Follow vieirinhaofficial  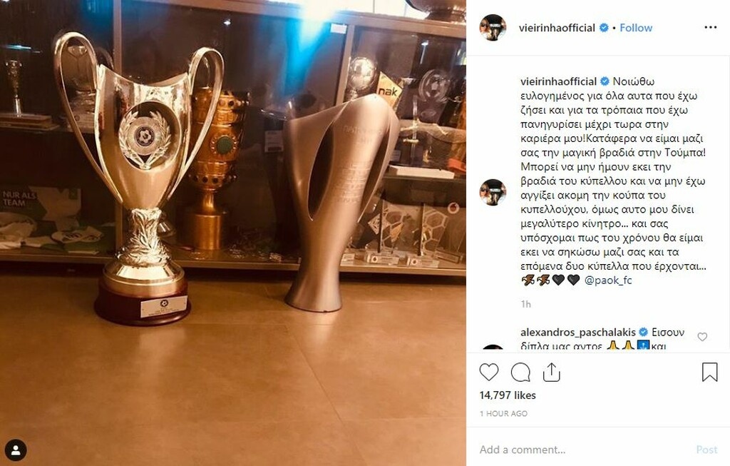click(635, 28)
